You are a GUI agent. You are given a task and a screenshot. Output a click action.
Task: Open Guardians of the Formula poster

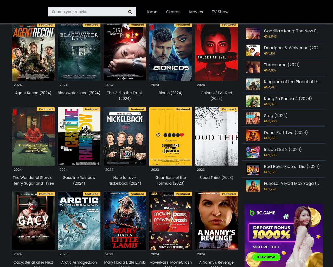point(171,136)
